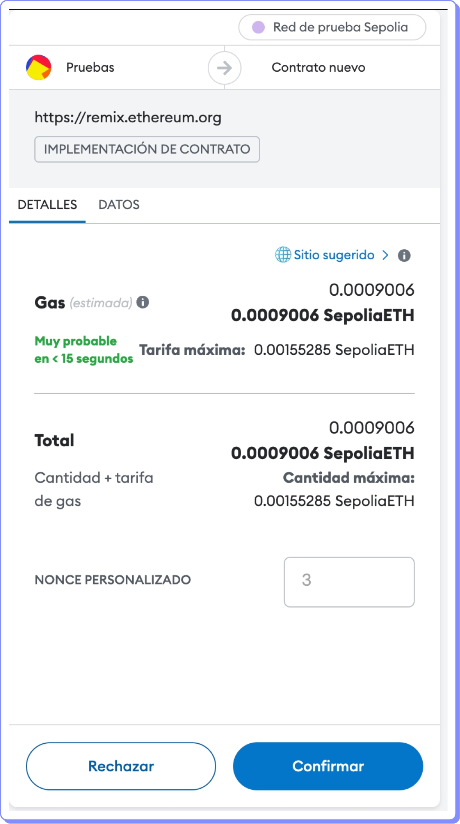Viewport: 460px width, 824px height.
Task: Expand the Sitio sugerido gas options chevron
Action: [385, 255]
